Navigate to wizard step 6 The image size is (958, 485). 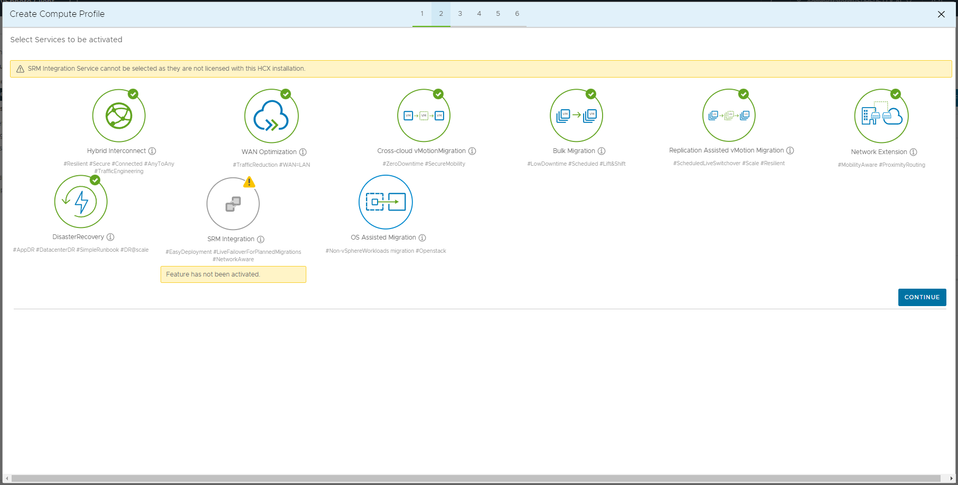tap(517, 14)
